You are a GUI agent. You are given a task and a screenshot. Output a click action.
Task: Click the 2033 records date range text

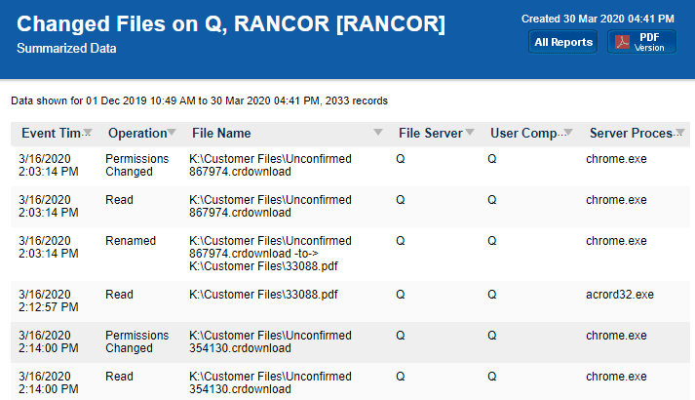(199, 100)
